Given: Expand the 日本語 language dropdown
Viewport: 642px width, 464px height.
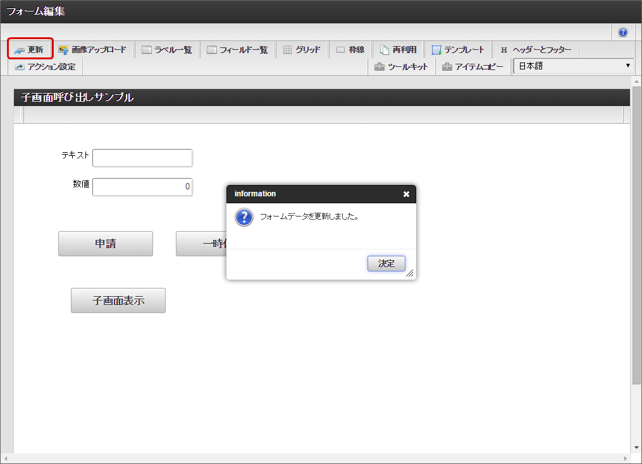Looking at the screenshot, I should [x=574, y=66].
